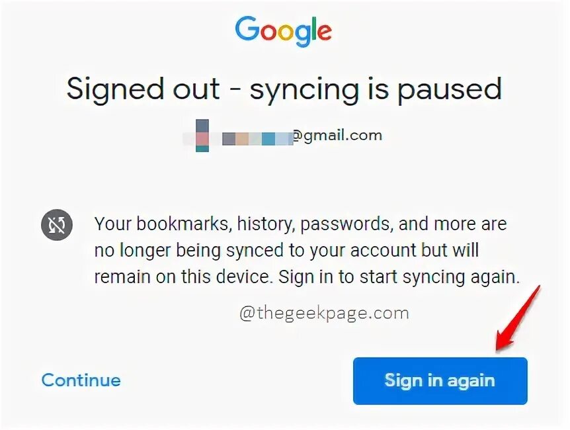Click 'remain on this device' text
Image resolution: width=570 pixels, height=430 pixels.
183,277
